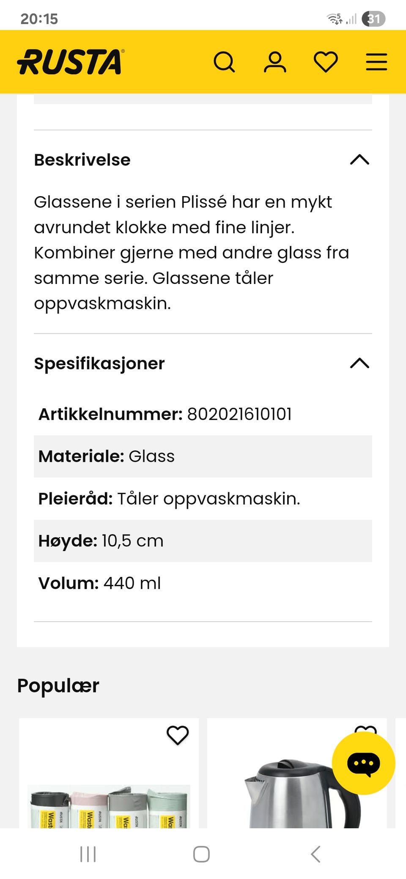Screen dimensions: 406x879
Task: Open the waste bags product thumbnail
Action: [109, 806]
